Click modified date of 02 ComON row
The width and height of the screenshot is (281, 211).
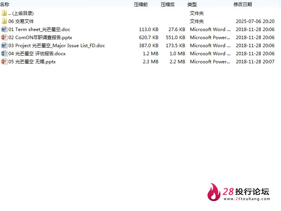point(255,38)
